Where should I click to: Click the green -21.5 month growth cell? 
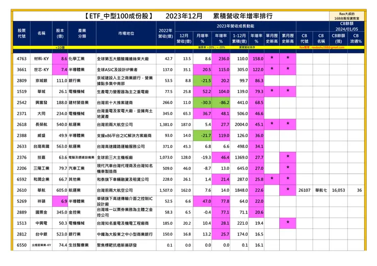click(202, 81)
